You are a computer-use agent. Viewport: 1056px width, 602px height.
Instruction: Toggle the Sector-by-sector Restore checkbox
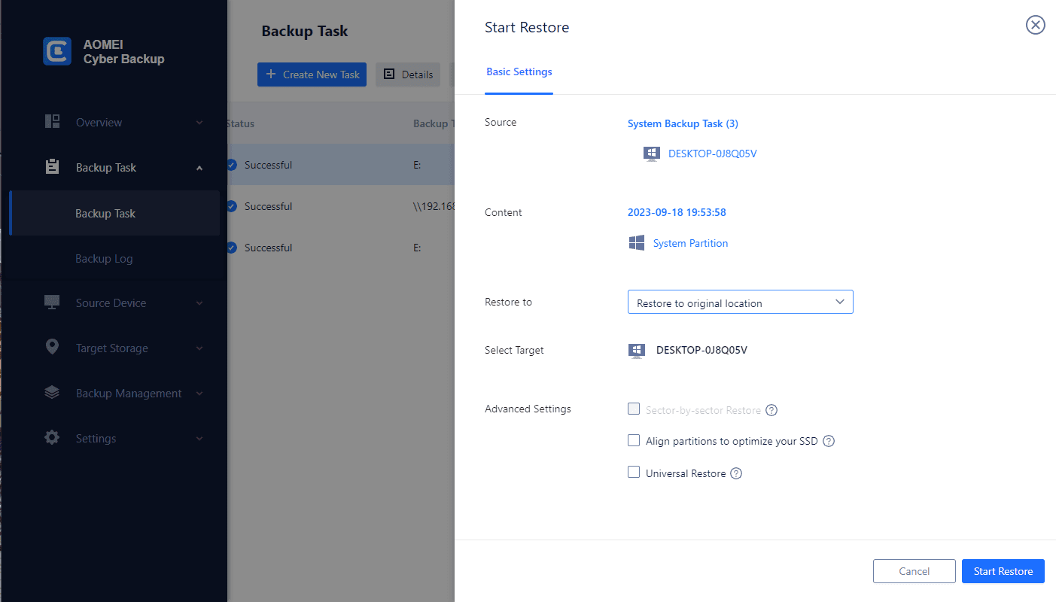click(x=634, y=409)
